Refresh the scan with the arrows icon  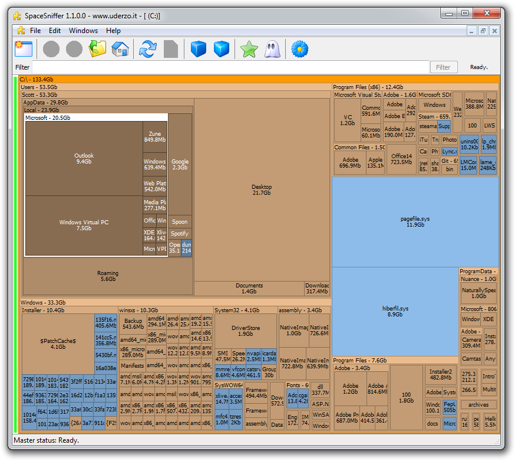pos(148,50)
